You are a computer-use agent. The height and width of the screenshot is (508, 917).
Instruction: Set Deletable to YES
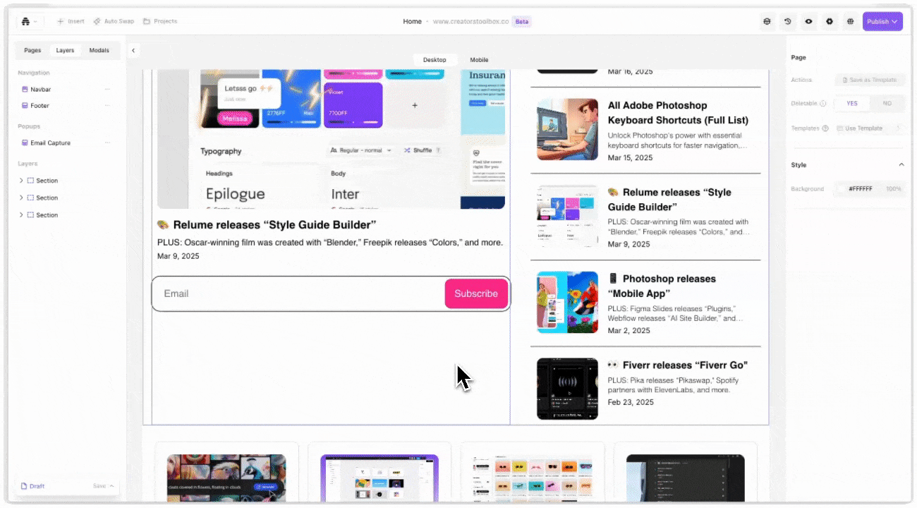(x=852, y=104)
